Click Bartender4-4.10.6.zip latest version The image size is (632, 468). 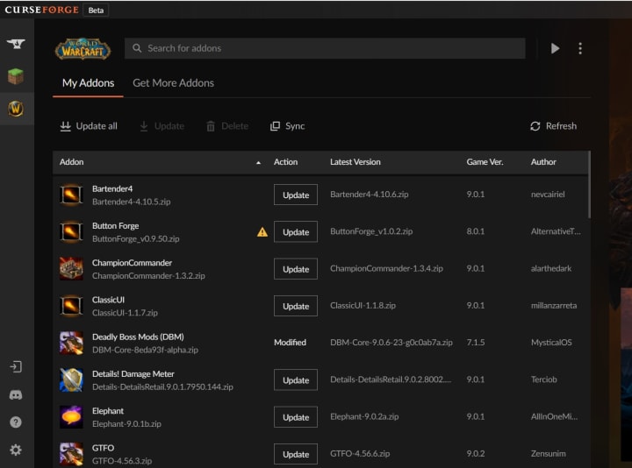(x=370, y=195)
